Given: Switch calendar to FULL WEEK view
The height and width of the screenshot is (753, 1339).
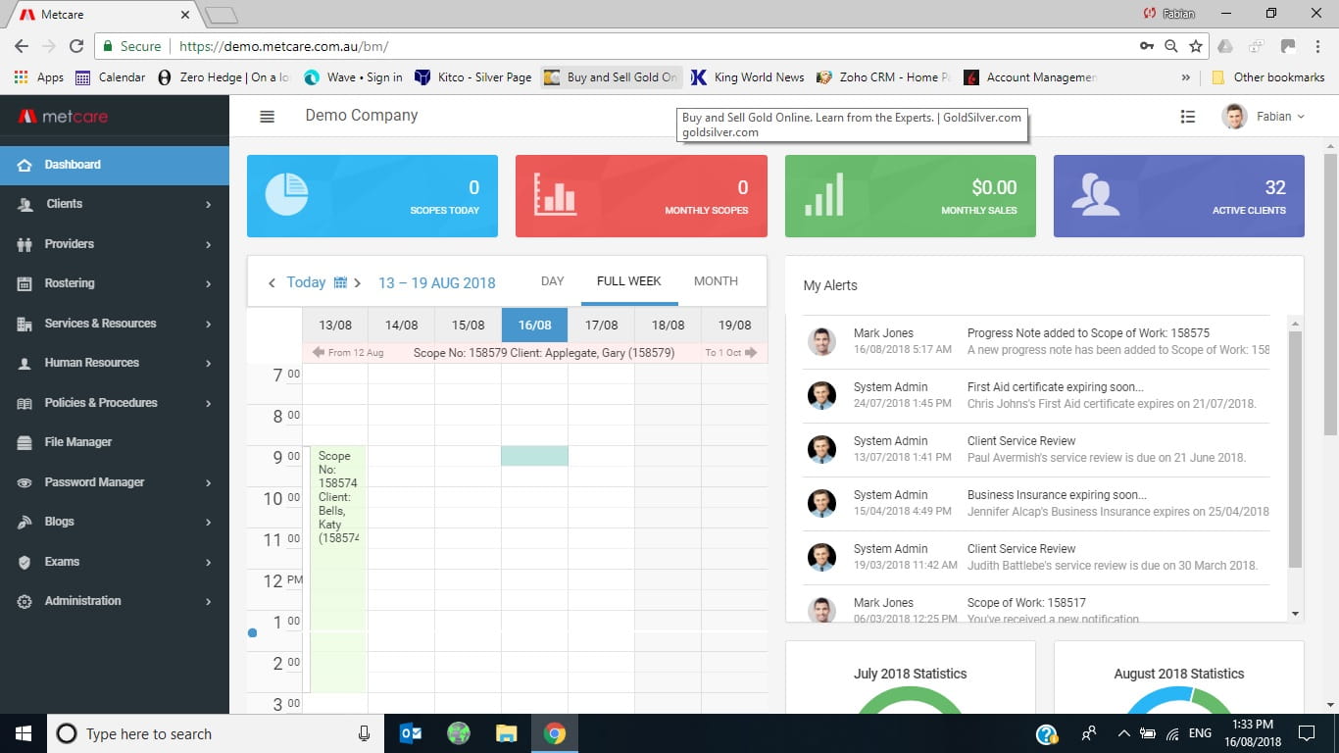Looking at the screenshot, I should [x=629, y=281].
